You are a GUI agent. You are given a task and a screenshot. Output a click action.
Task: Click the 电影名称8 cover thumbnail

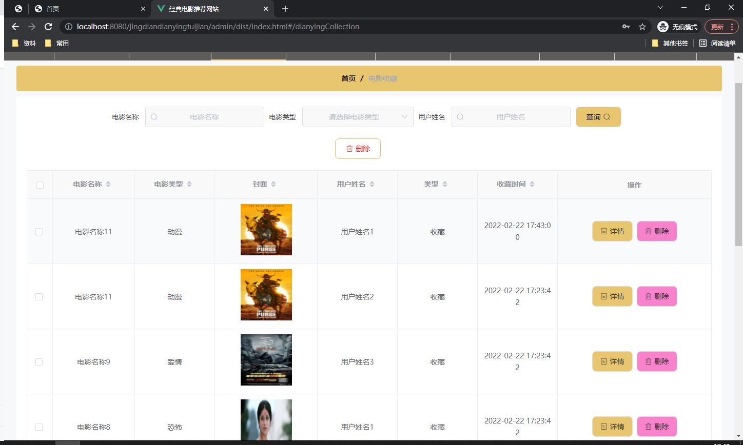(x=266, y=419)
